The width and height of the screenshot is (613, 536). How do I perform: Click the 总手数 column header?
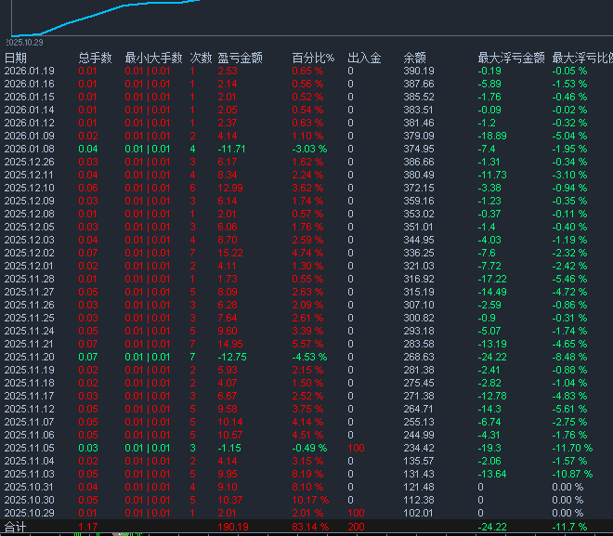95,58
